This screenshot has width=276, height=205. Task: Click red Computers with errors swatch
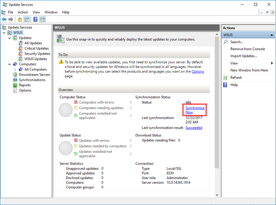point(76,102)
